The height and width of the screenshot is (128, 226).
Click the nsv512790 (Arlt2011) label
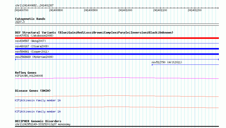point(167,62)
